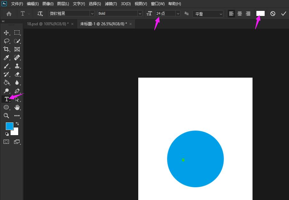Select the Path Selection tool
This screenshot has width=289, height=200.
[17, 99]
